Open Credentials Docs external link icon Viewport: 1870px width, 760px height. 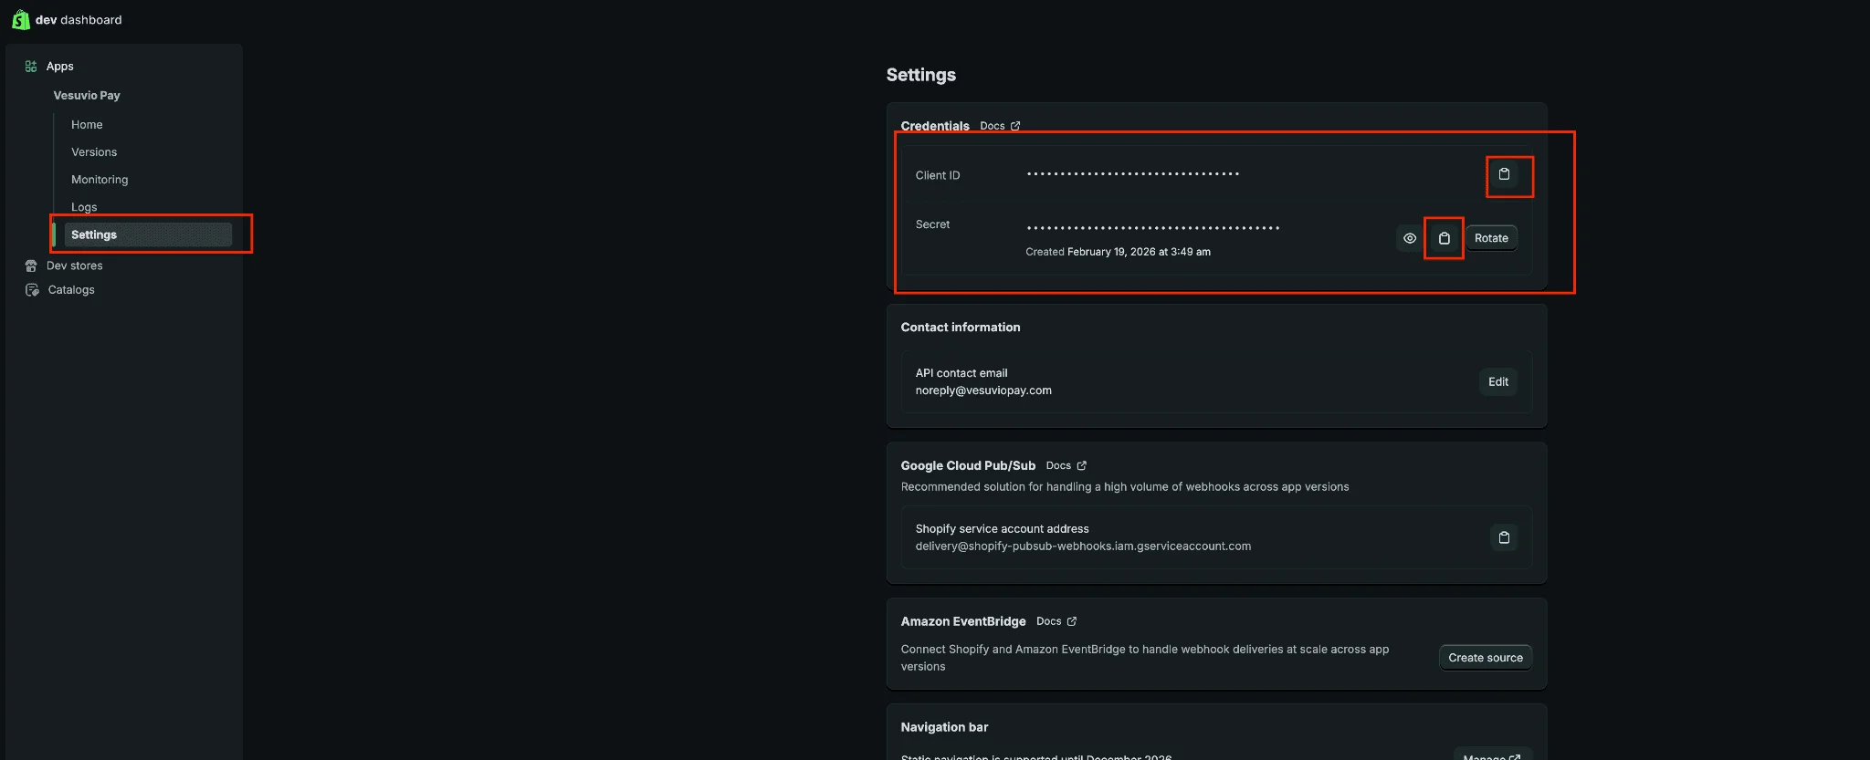click(1014, 126)
